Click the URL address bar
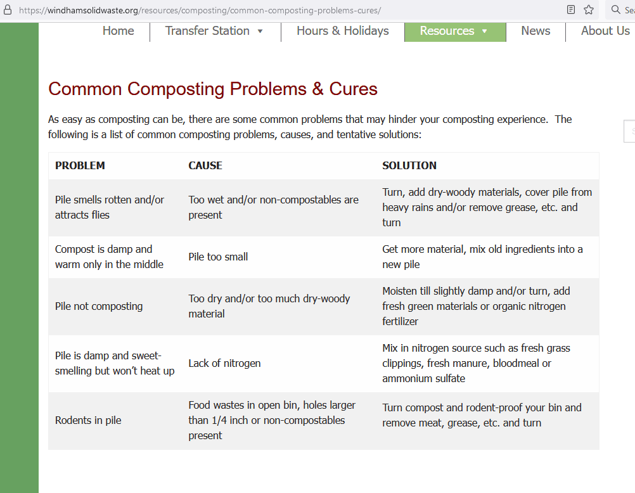635x493 pixels. tap(253, 10)
